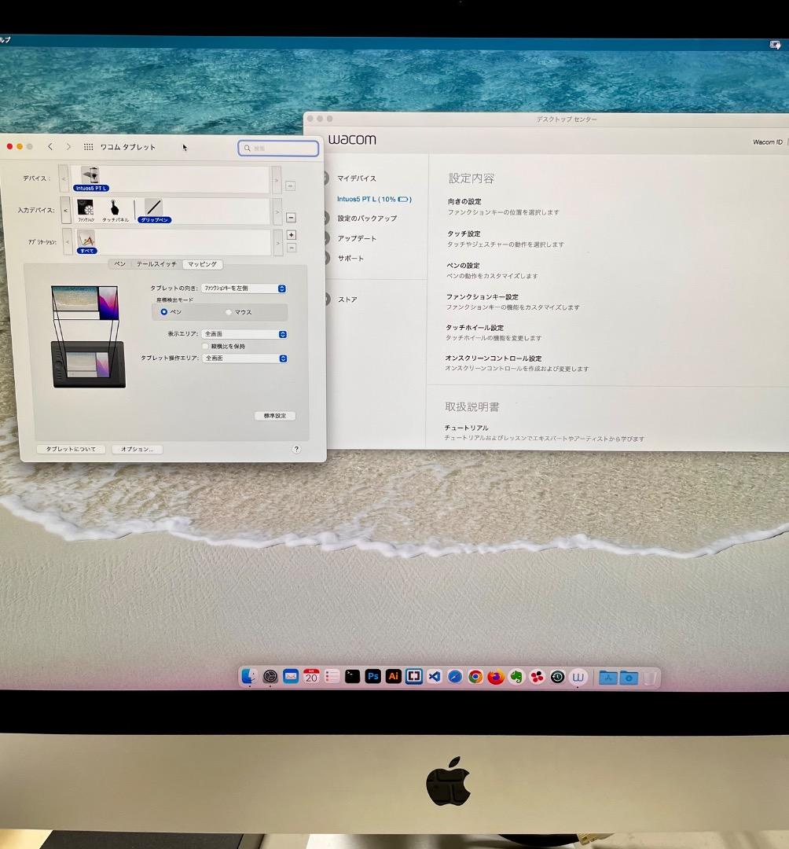
Task: Open the Wacom Desktop Center dock icon
Action: pos(578,676)
